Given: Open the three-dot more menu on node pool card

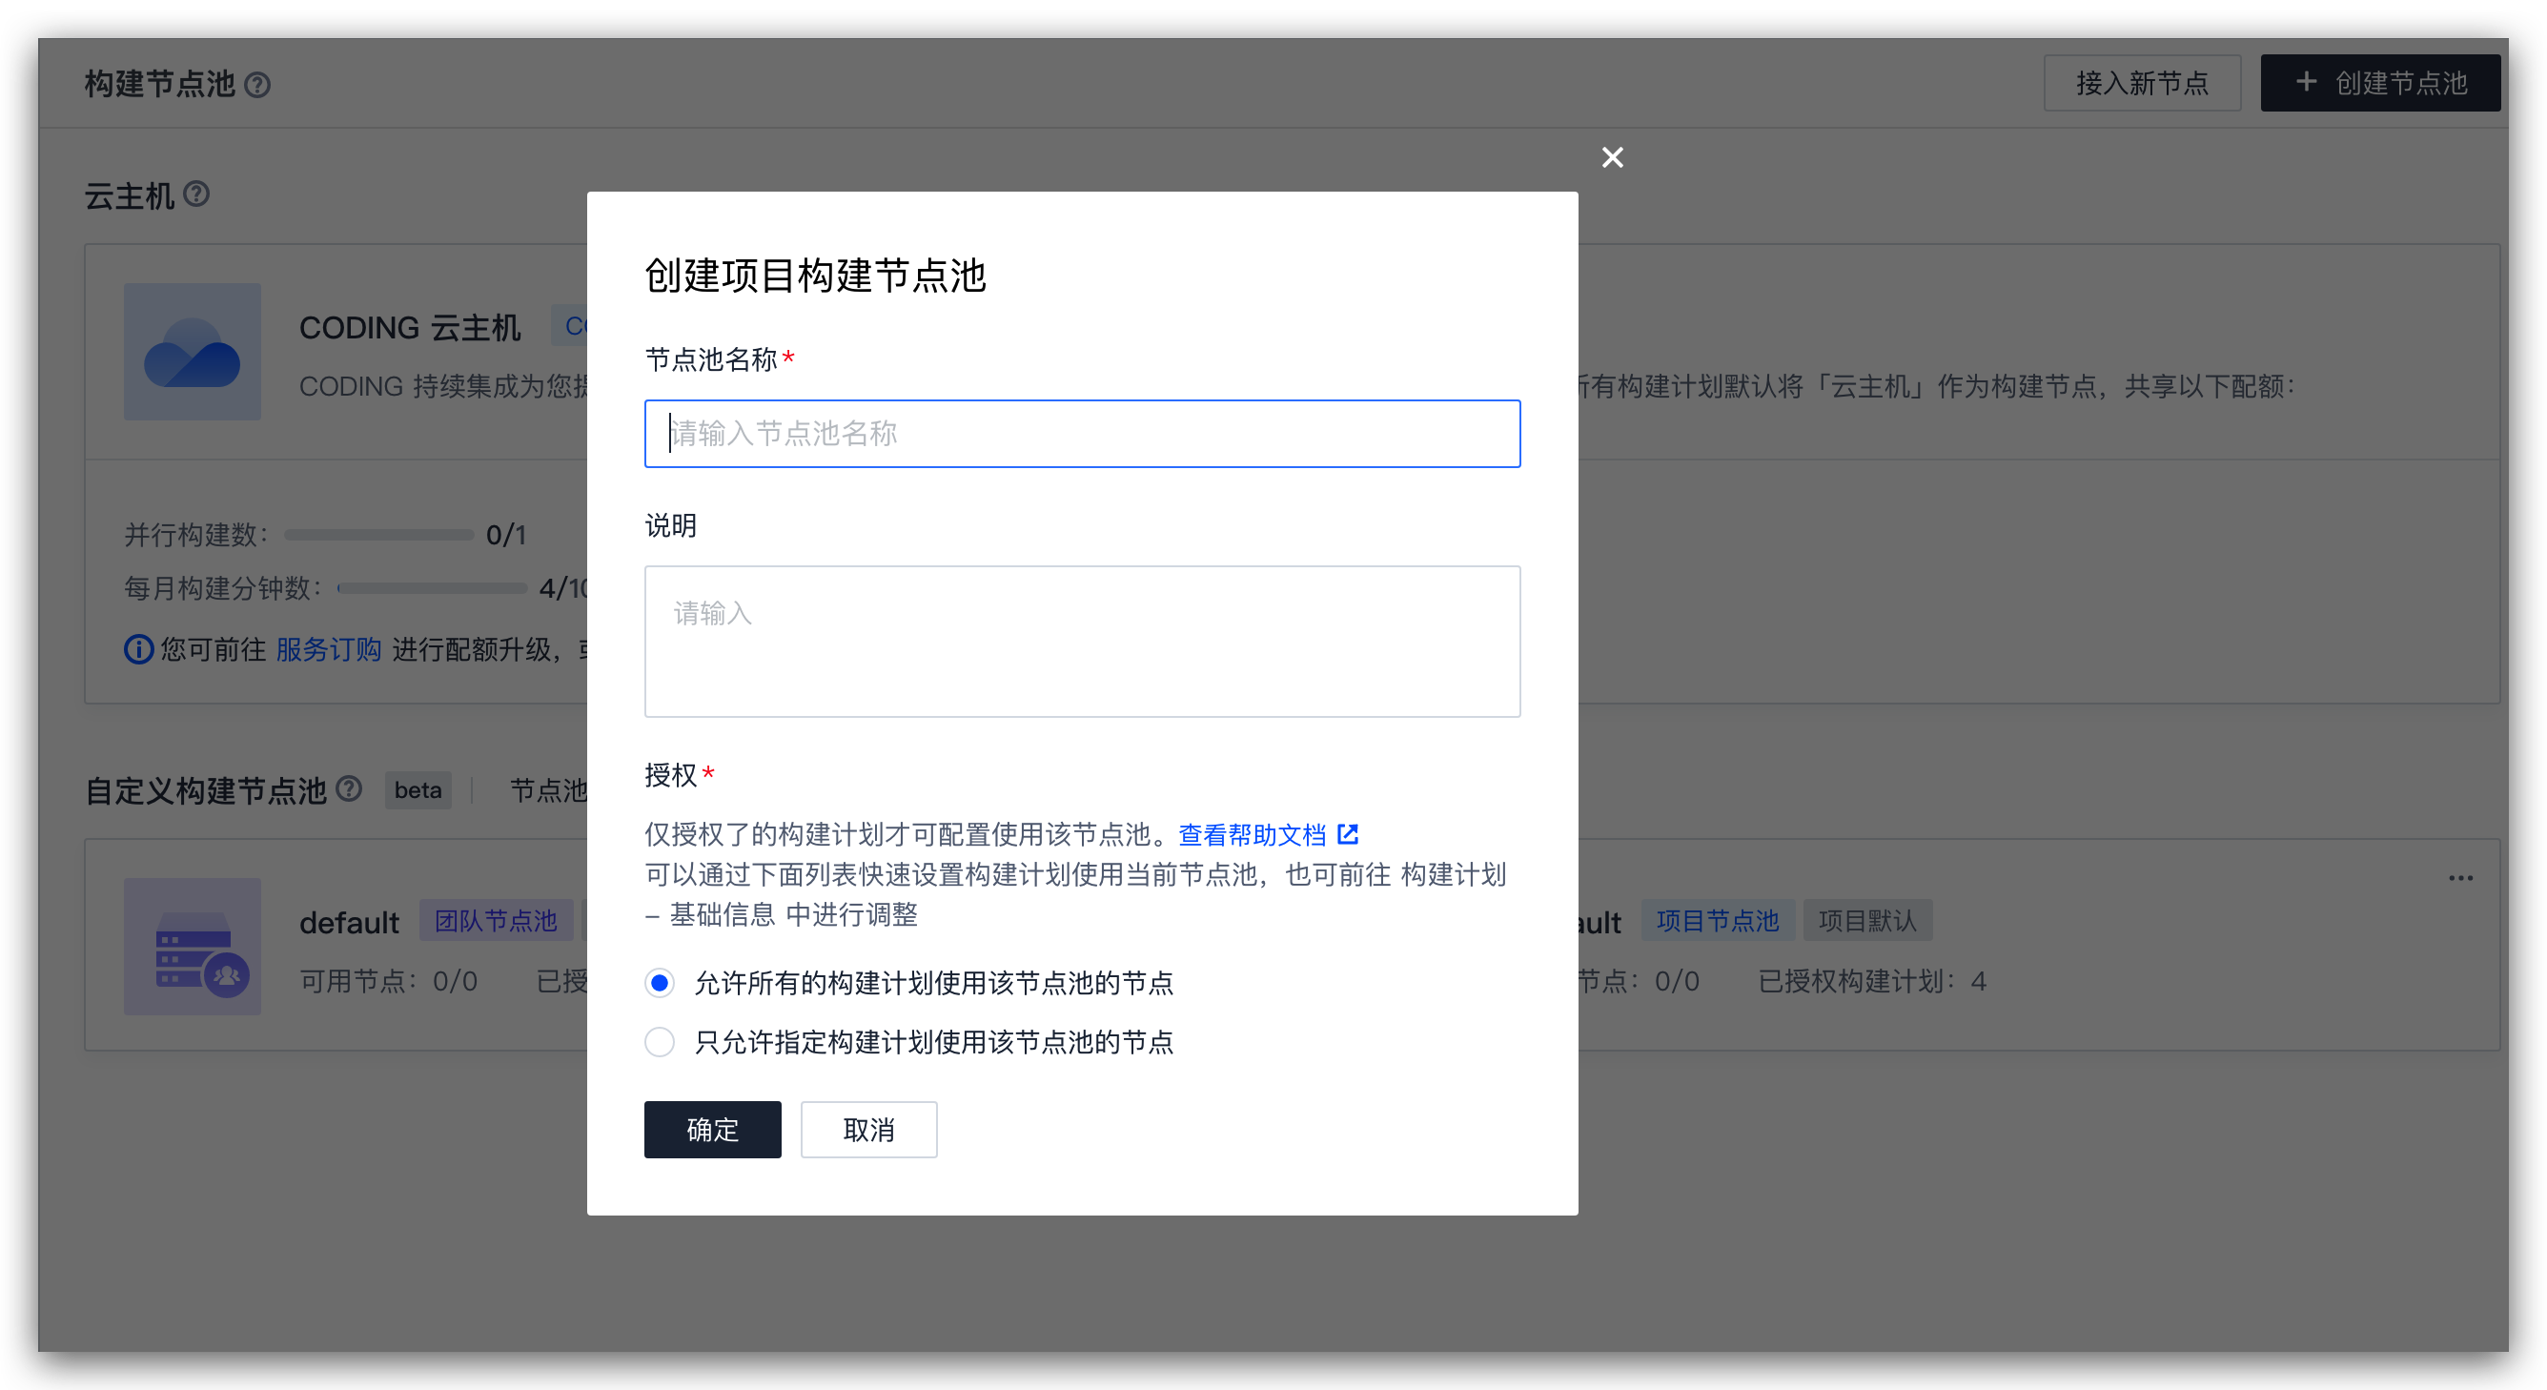Looking at the screenshot, I should [x=2460, y=878].
